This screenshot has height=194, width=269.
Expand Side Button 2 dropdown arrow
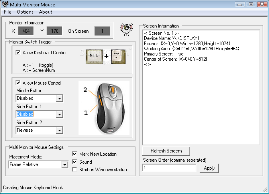(x=59, y=130)
